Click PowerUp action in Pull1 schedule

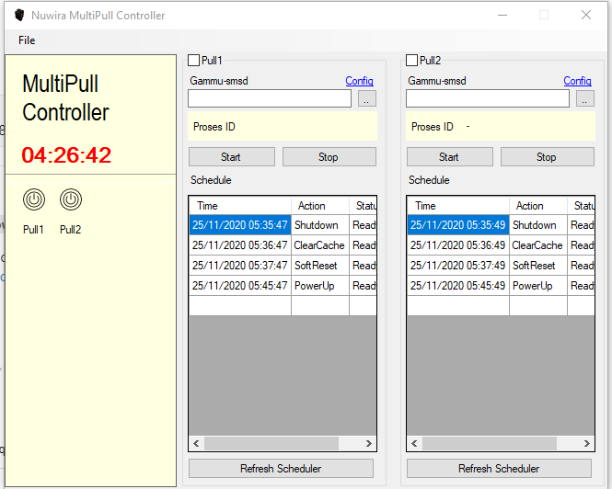320,286
